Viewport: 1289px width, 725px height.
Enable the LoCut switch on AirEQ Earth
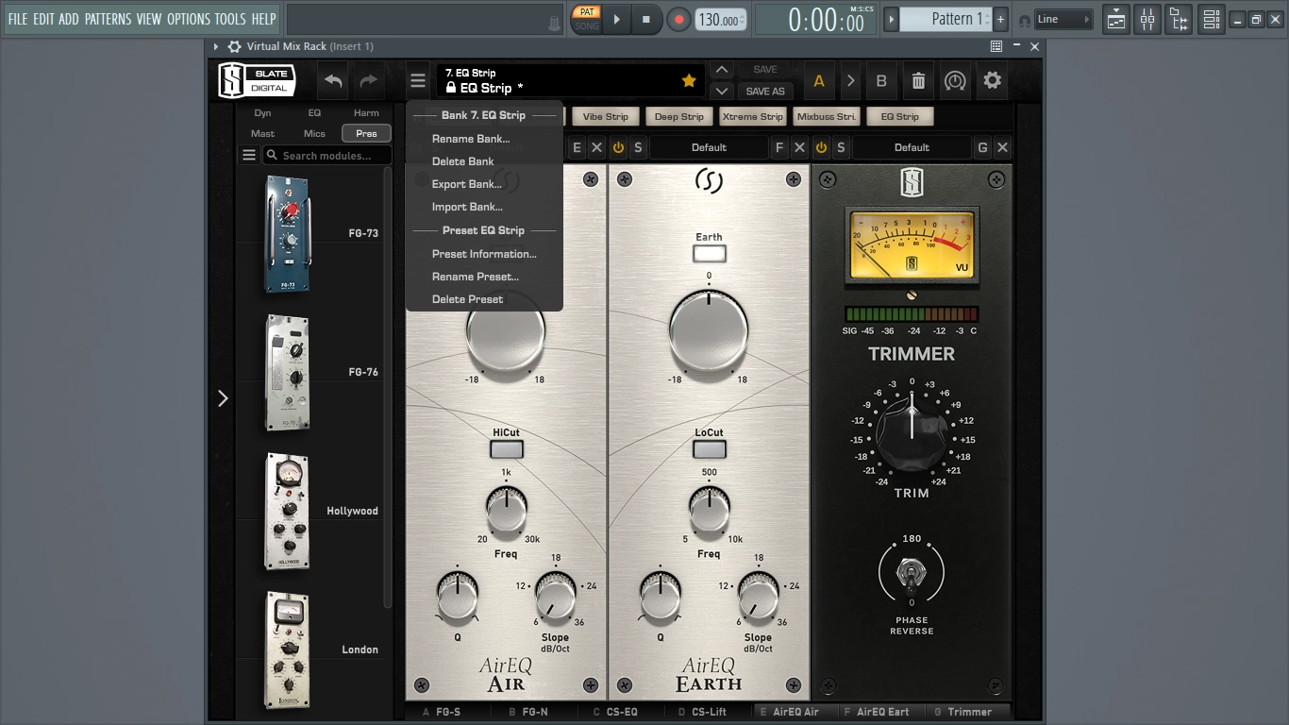(x=709, y=449)
